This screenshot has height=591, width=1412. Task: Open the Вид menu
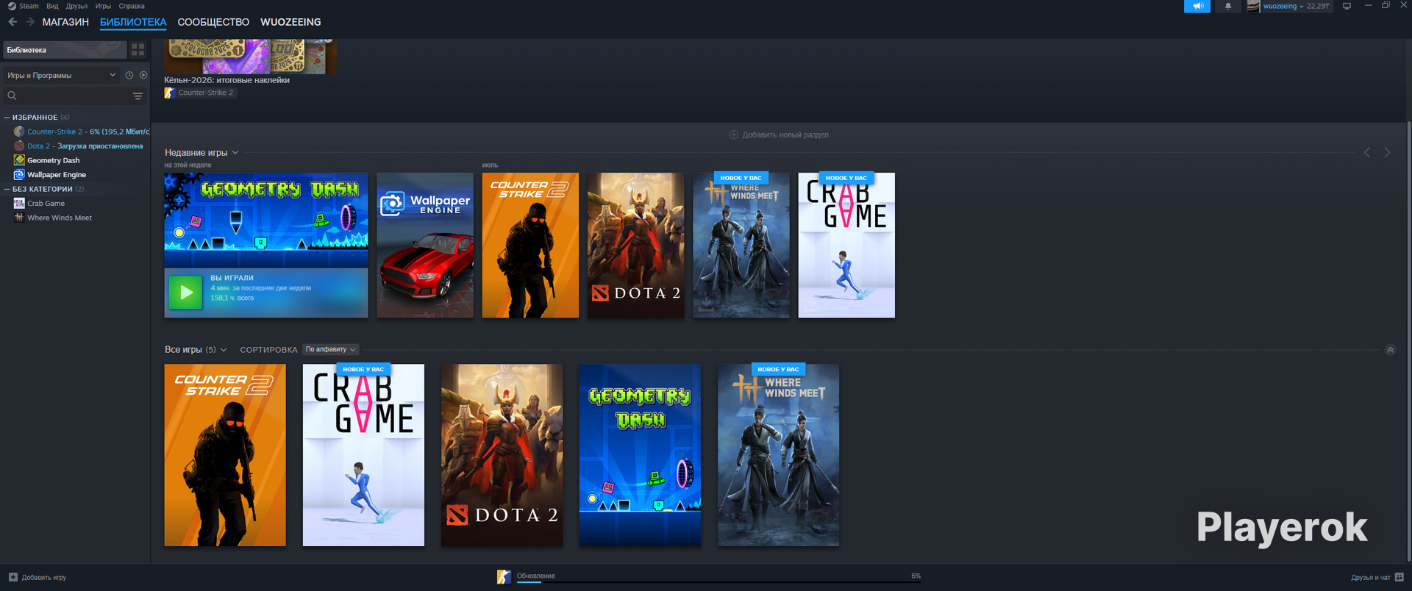tap(52, 6)
